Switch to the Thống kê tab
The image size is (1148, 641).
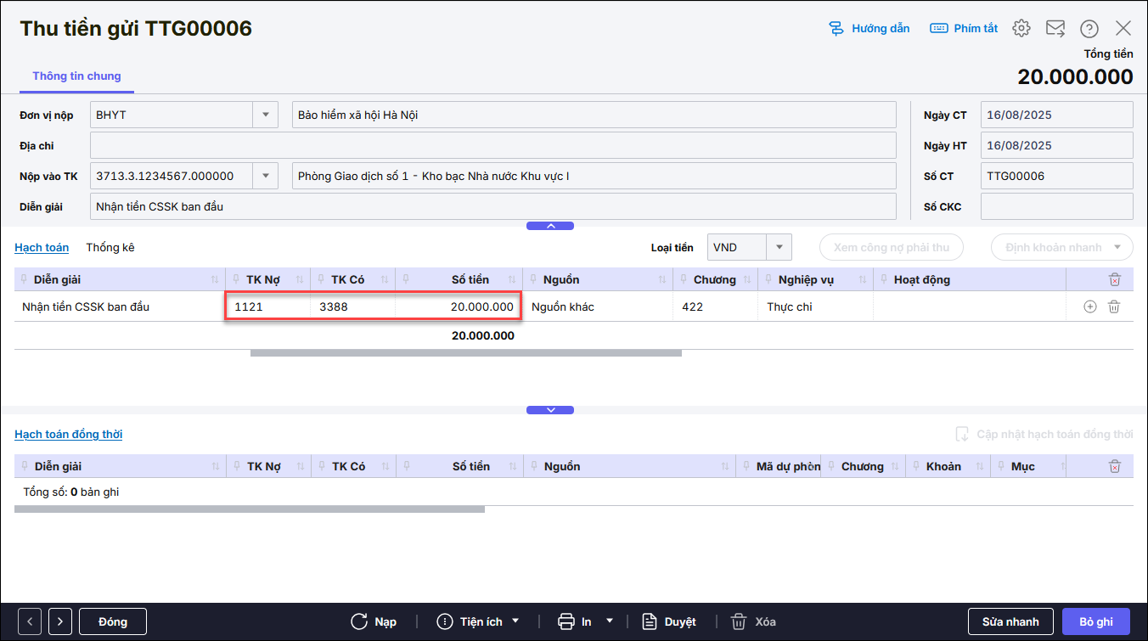coord(110,247)
